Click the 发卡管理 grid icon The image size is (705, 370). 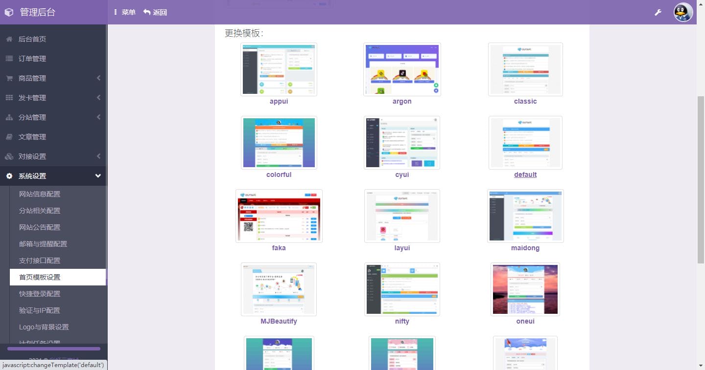tap(8, 97)
